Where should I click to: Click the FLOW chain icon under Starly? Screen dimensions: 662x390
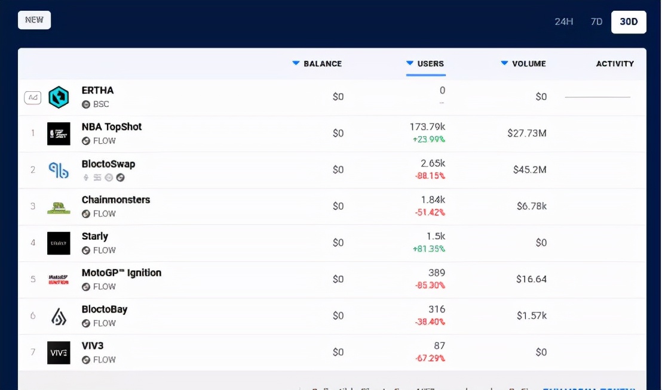pyautogui.click(x=86, y=250)
